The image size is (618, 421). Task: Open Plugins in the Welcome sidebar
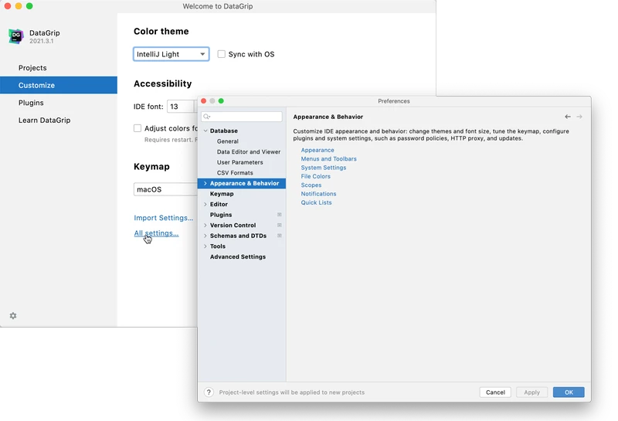point(59,103)
